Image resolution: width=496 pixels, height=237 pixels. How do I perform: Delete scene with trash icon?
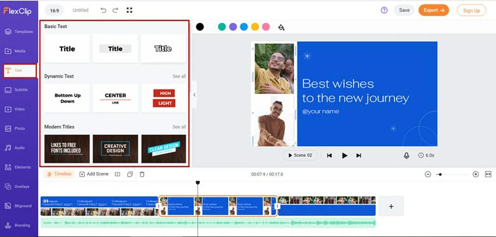coord(142,174)
